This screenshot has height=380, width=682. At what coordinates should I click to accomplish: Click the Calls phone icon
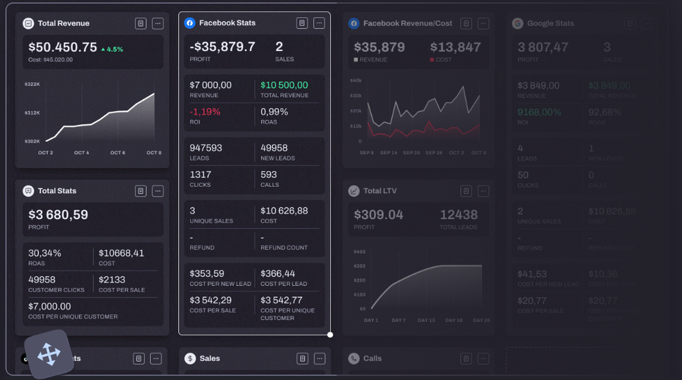pyautogui.click(x=354, y=359)
